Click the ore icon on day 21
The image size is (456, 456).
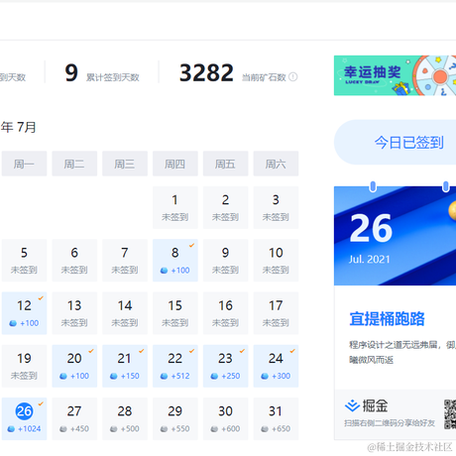[x=114, y=377]
